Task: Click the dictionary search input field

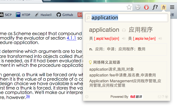Action: coord(129,18)
